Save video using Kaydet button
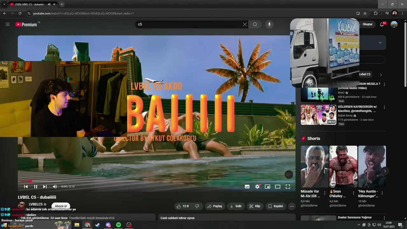This screenshot has width=407, height=229. [x=275, y=206]
